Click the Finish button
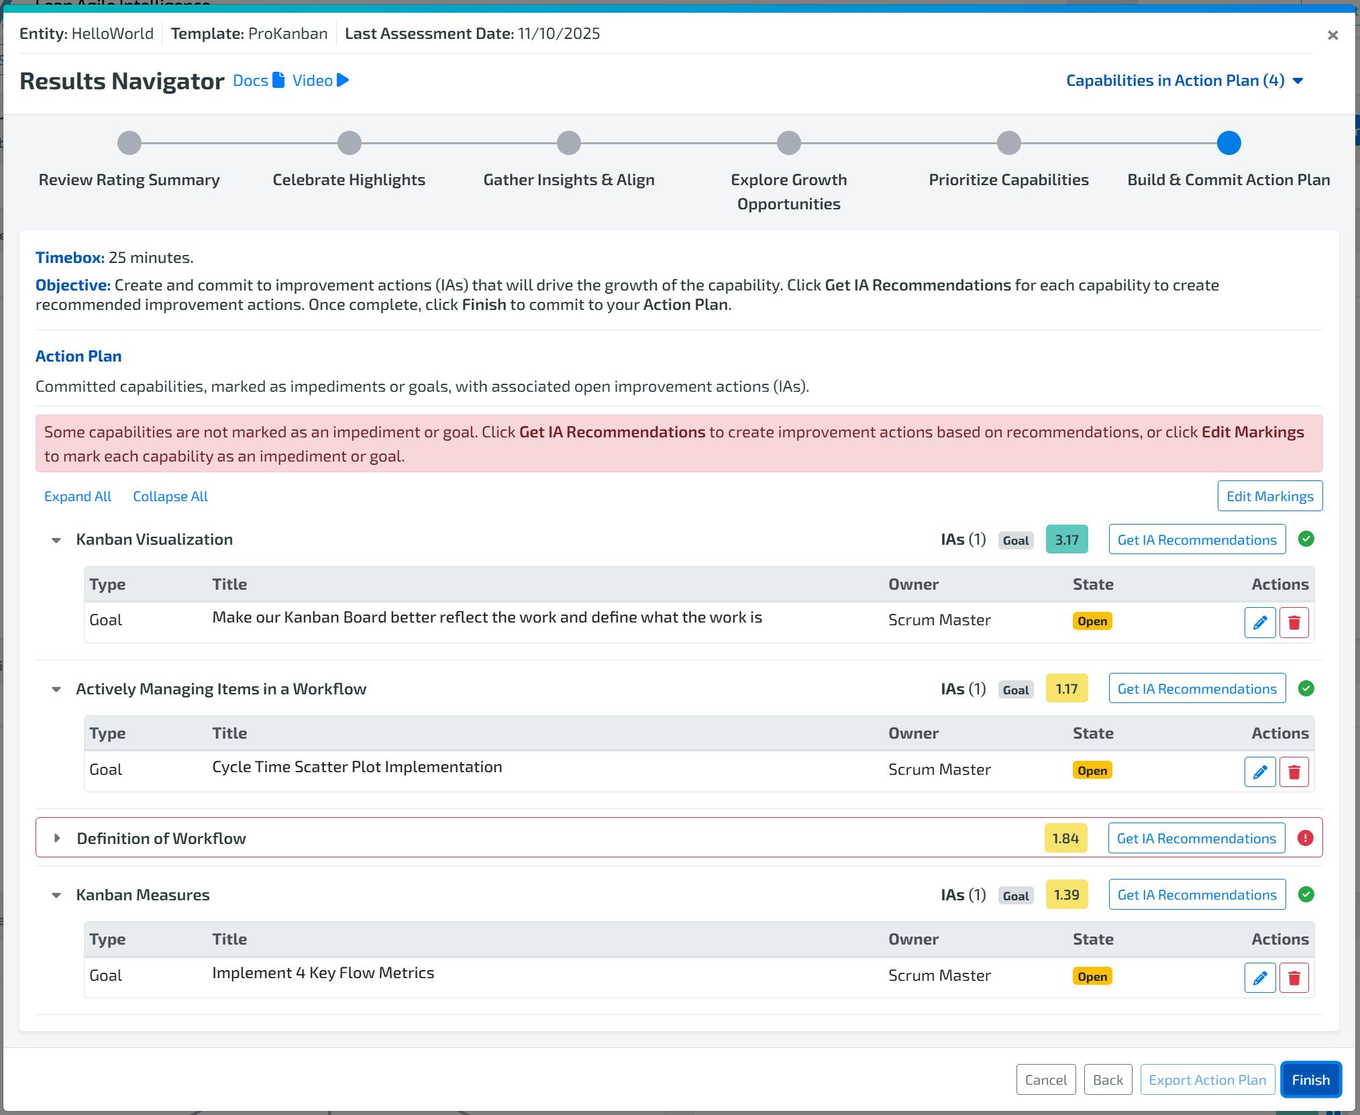This screenshot has height=1115, width=1360. pyautogui.click(x=1310, y=1080)
